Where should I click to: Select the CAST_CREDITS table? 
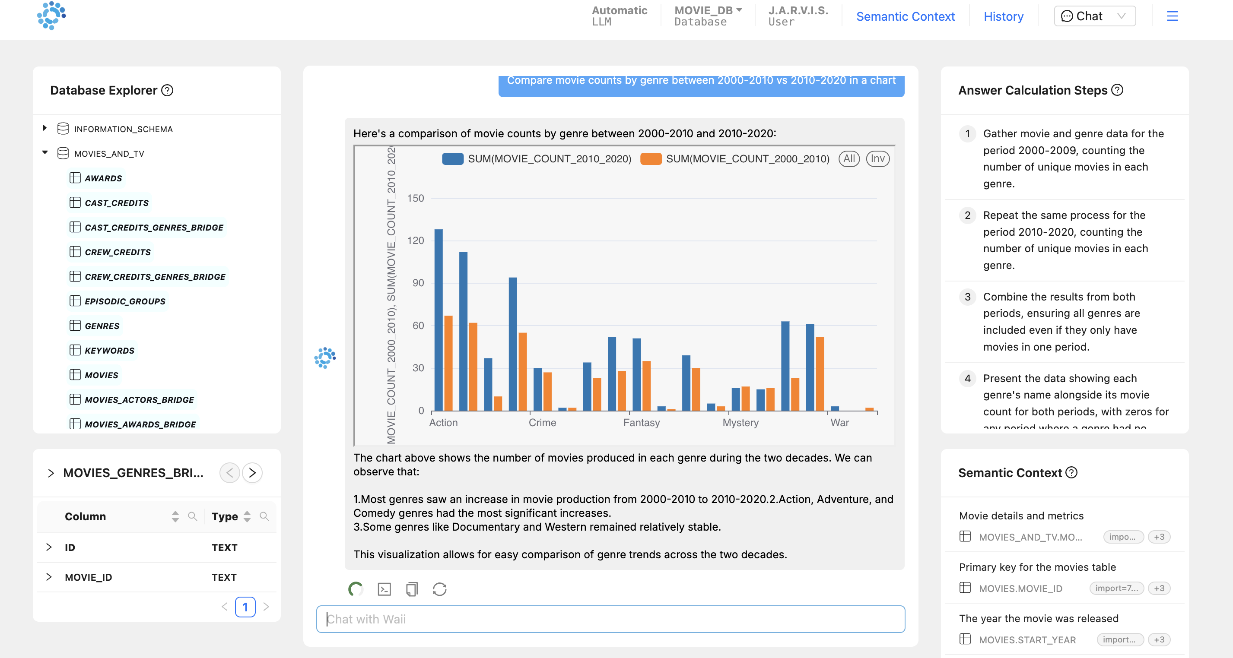(x=116, y=203)
